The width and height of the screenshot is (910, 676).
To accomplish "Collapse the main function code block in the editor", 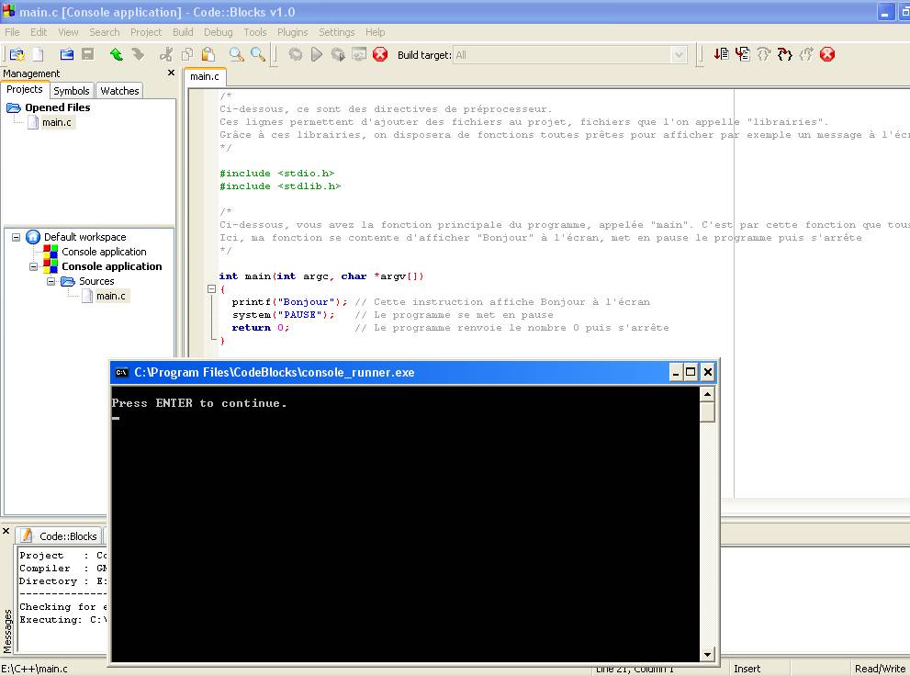I will tap(212, 287).
